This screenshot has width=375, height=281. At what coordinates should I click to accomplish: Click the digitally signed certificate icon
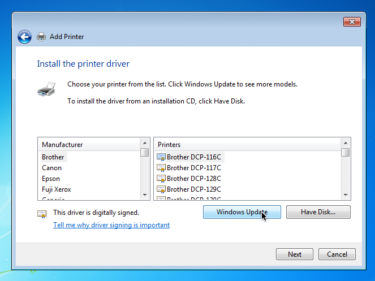pos(42,214)
